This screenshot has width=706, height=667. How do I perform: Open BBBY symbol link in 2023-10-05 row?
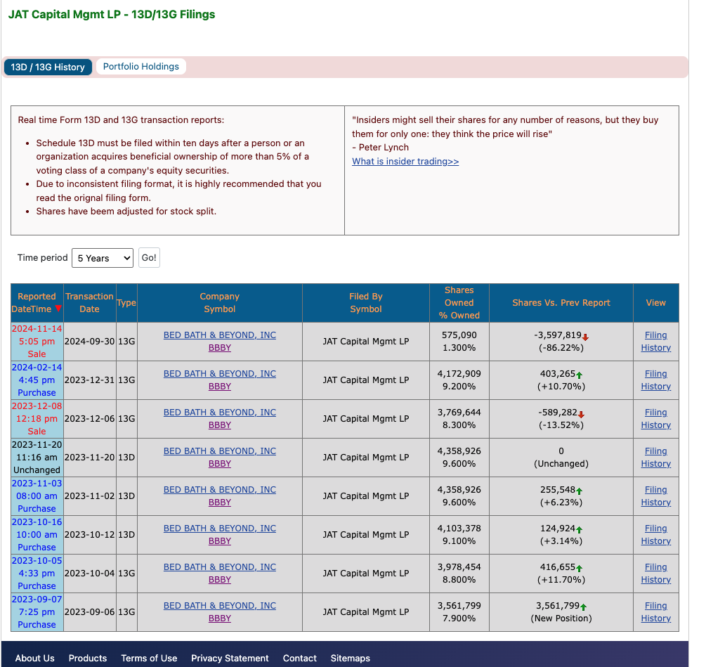(x=220, y=580)
